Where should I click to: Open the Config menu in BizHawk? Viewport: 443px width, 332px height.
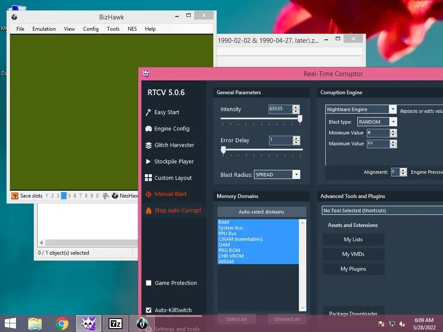coord(91,29)
